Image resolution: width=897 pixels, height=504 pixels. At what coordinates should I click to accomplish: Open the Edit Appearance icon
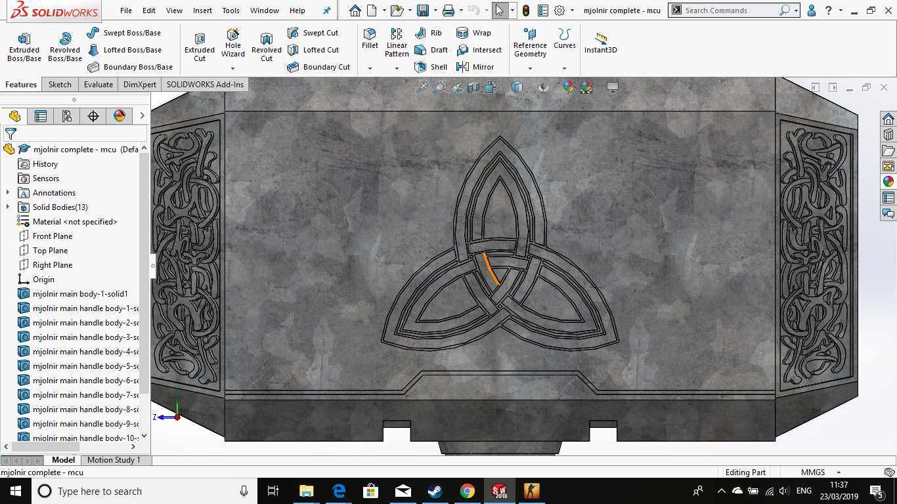[x=569, y=87]
